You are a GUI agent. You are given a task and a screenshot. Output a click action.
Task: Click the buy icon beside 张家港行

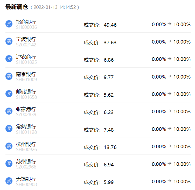click(9, 111)
